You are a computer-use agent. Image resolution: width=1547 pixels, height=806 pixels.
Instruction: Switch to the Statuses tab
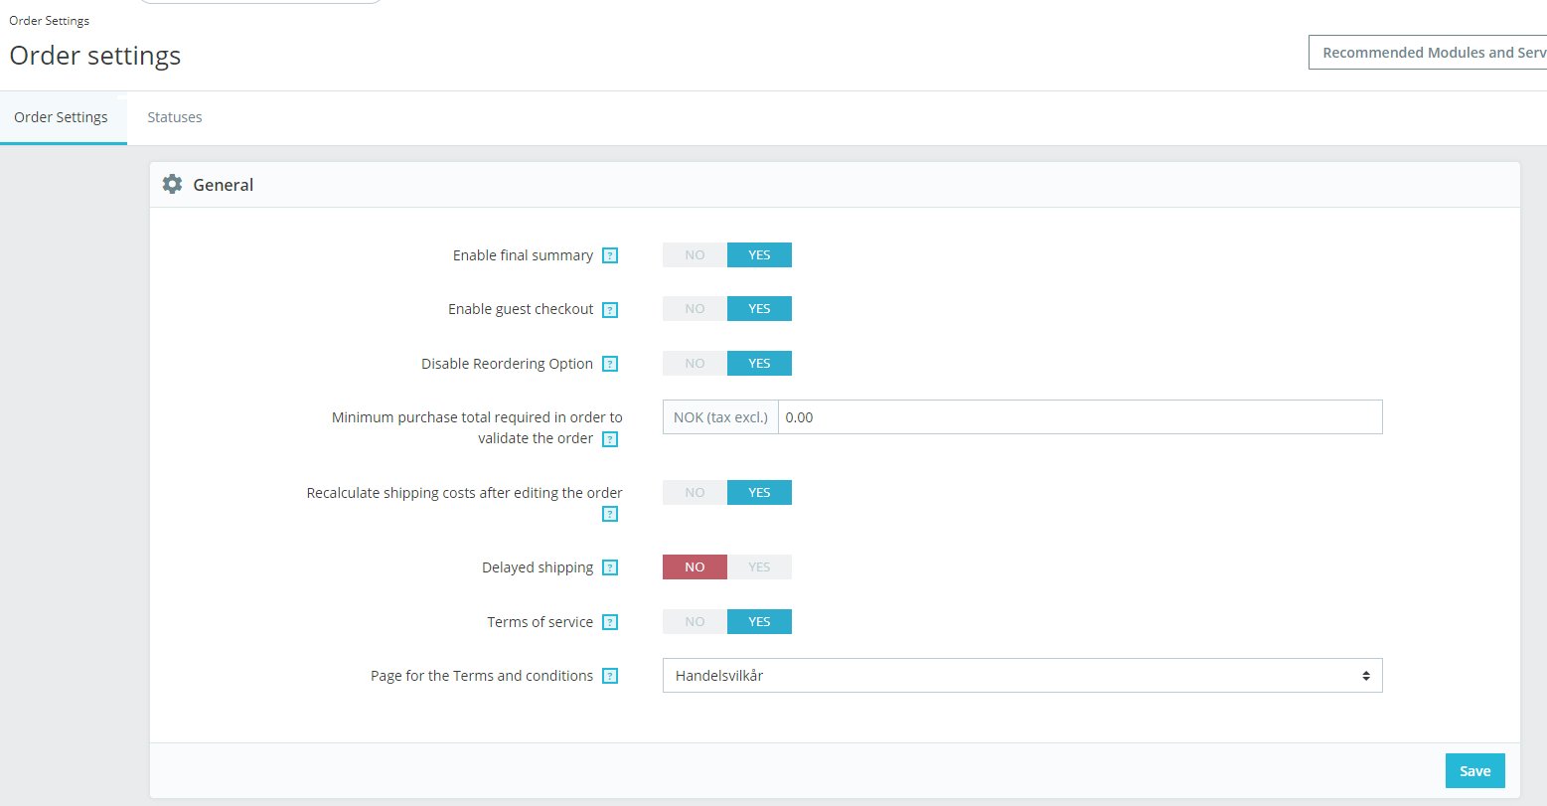175,117
